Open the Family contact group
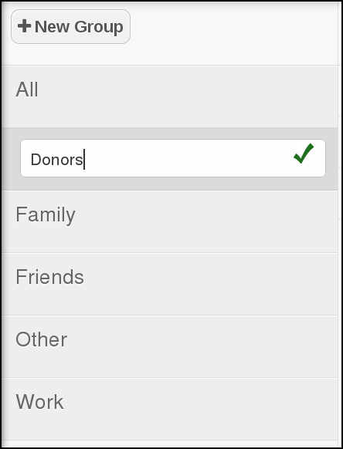This screenshot has width=343, height=449. (x=170, y=221)
